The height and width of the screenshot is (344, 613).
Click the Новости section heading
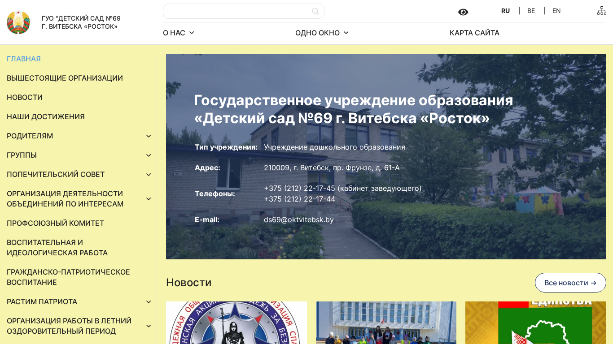pyautogui.click(x=188, y=283)
